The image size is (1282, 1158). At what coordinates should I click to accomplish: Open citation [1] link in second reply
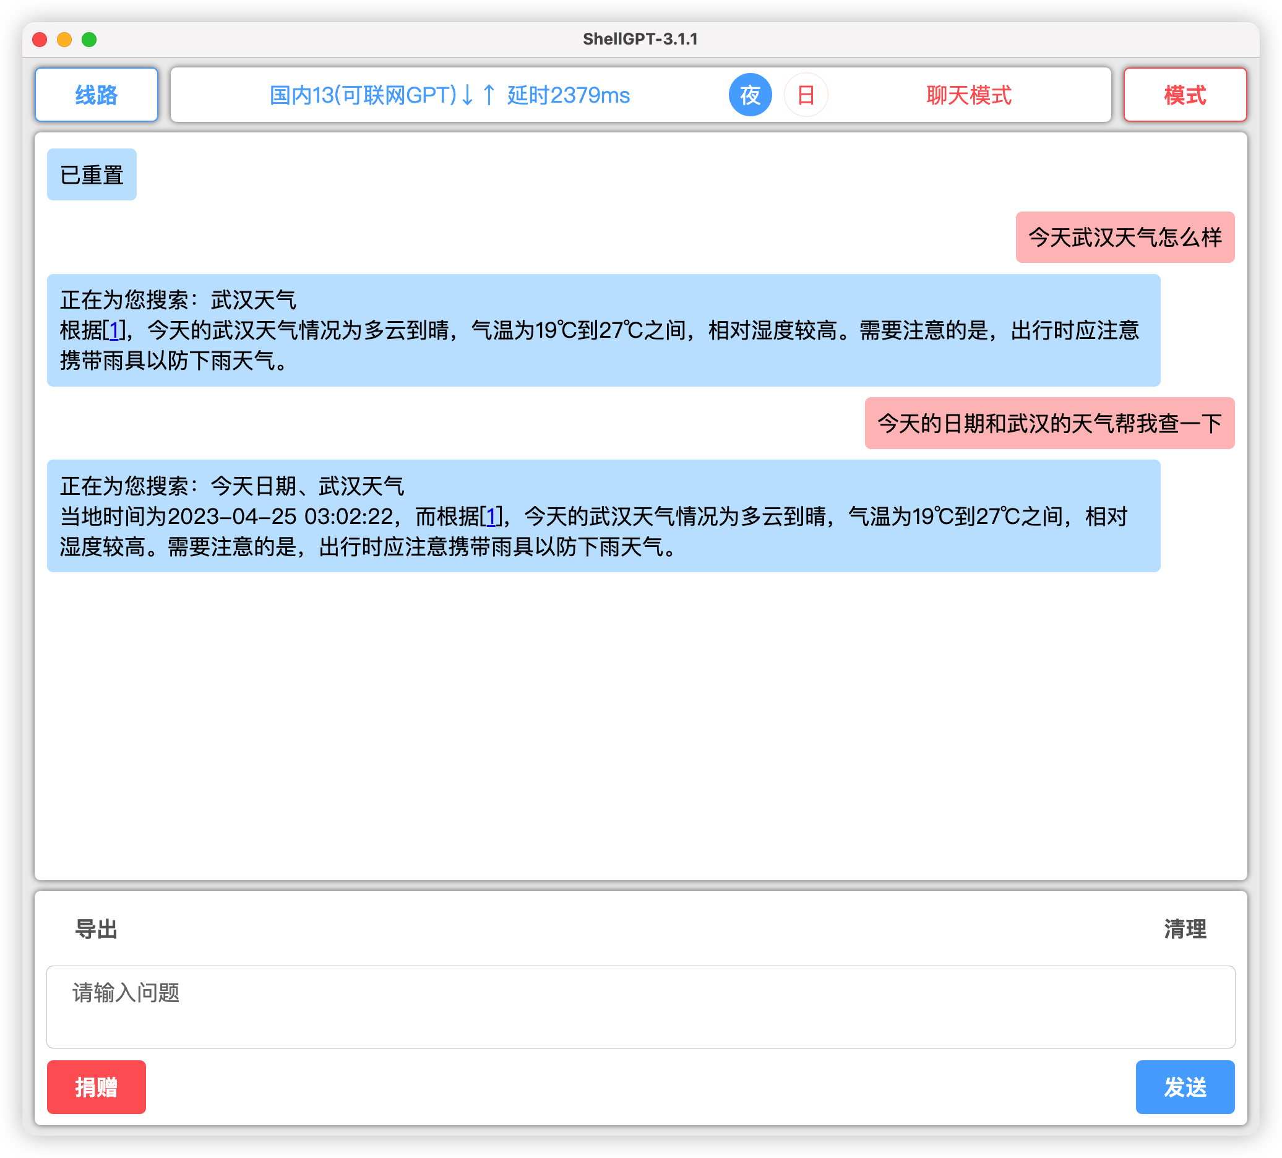491,517
